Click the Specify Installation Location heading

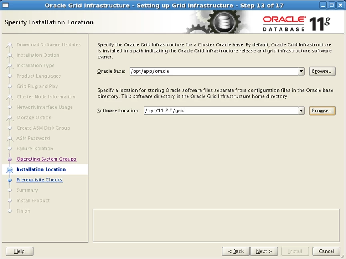[49, 22]
